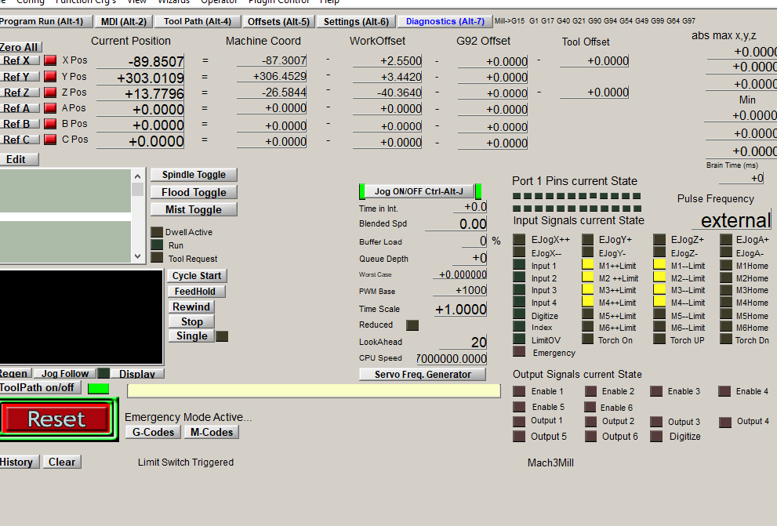
Task: Click the CPU Speed value field
Action: click(452, 358)
